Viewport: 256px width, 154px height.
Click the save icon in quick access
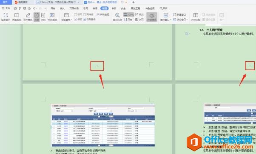point(15,8)
